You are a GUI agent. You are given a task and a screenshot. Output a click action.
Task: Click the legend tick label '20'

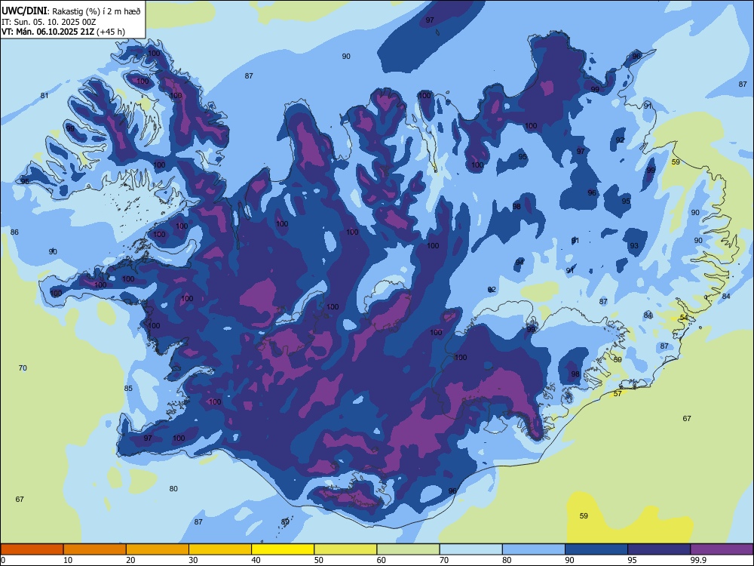[130, 560]
